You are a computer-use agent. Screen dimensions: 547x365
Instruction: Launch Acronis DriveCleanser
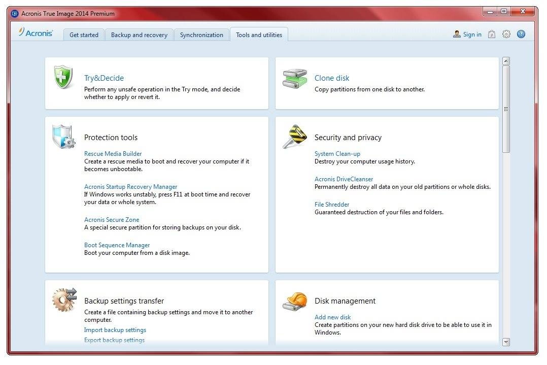tap(344, 179)
